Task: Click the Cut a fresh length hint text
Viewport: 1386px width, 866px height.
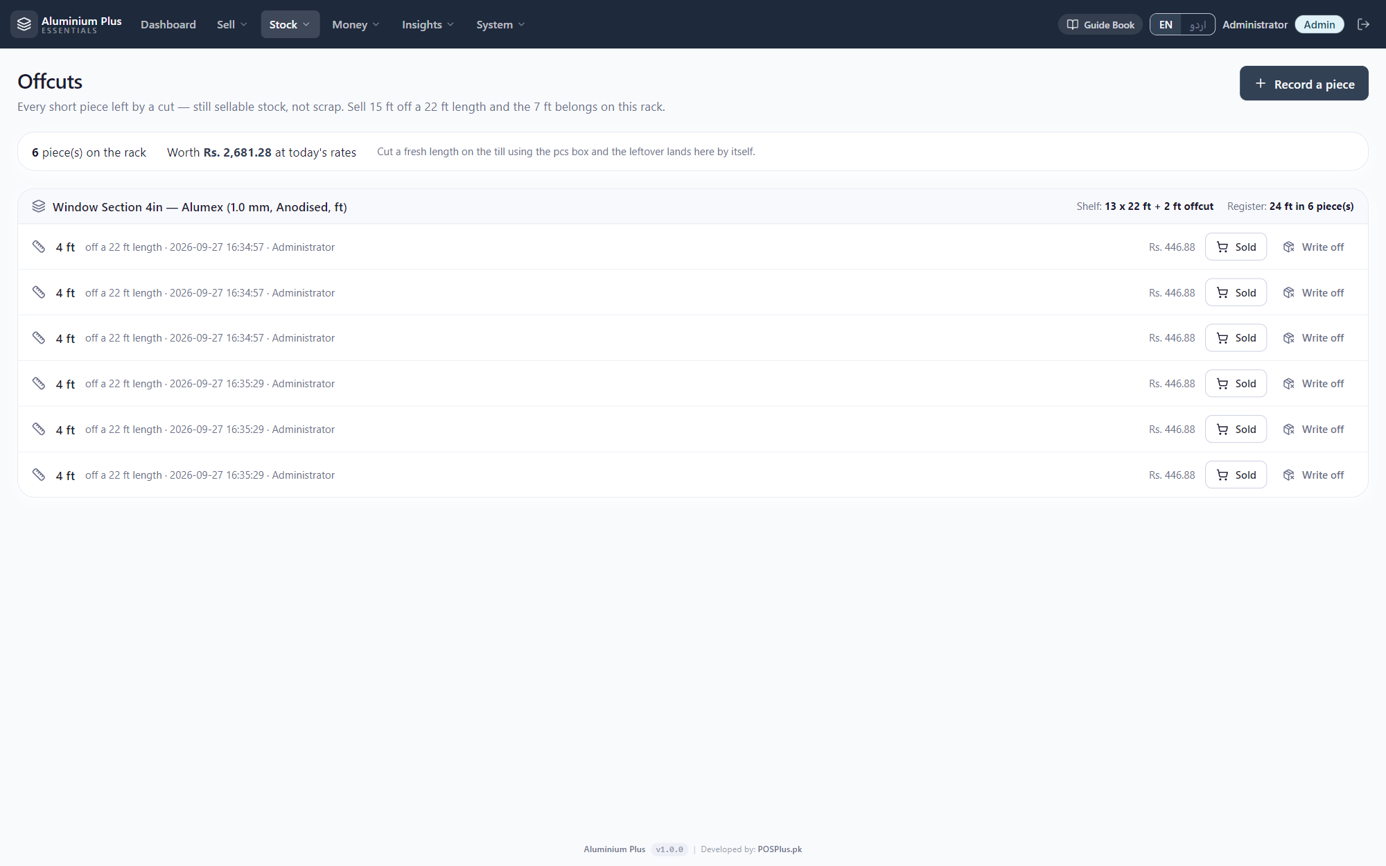Action: [565, 152]
